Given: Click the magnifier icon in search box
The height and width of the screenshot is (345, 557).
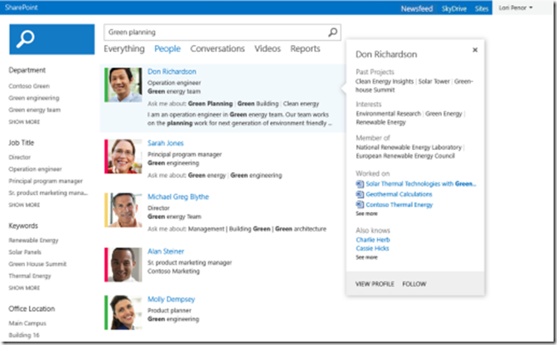Looking at the screenshot, I should [x=332, y=32].
